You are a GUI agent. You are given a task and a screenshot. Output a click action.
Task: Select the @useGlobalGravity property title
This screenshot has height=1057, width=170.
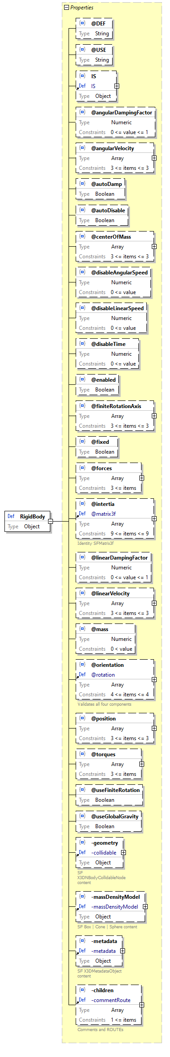click(x=115, y=816)
